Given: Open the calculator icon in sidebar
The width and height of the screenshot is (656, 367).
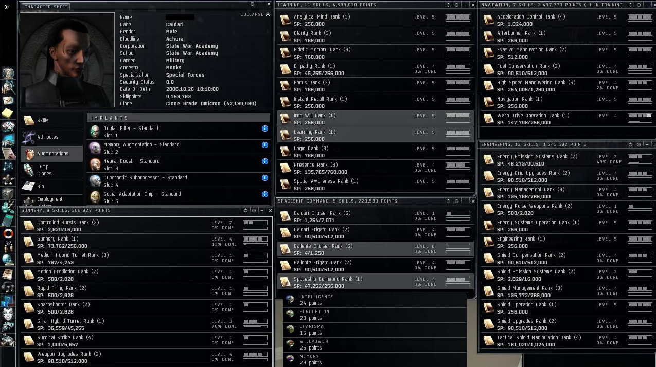Looking at the screenshot, I should point(8,219).
